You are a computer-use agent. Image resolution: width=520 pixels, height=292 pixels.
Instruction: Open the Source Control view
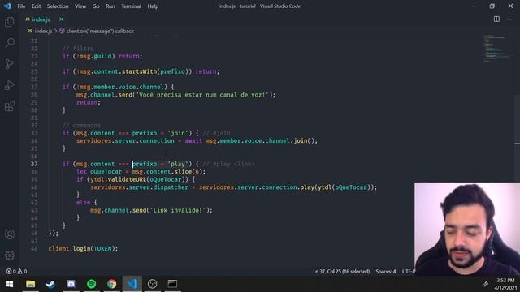pos(10,64)
